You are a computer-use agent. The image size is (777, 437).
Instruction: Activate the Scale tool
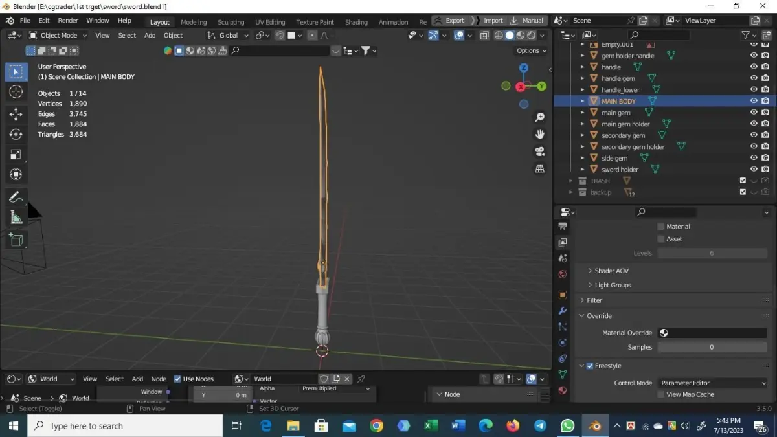click(16, 154)
